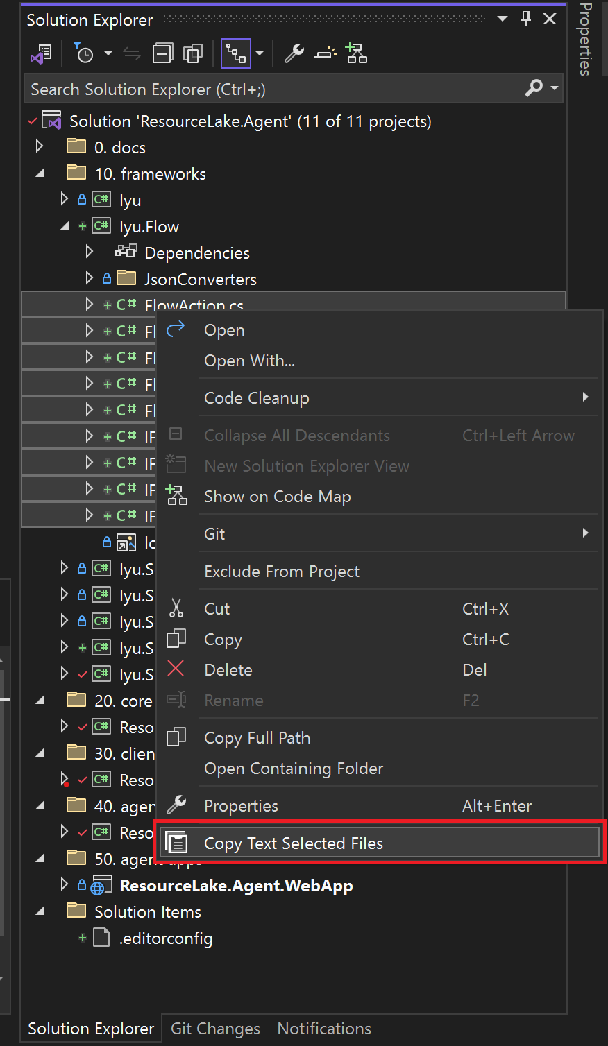This screenshot has height=1046, width=608.
Task: Toggle the Auto Hide pin icon
Action: click(x=526, y=19)
